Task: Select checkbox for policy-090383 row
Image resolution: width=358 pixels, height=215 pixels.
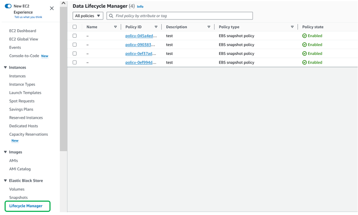Action: point(75,45)
